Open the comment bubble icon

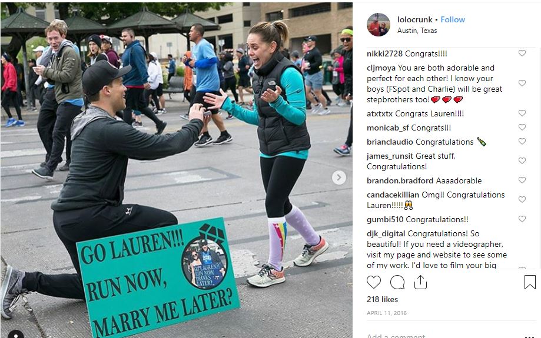pos(397,282)
